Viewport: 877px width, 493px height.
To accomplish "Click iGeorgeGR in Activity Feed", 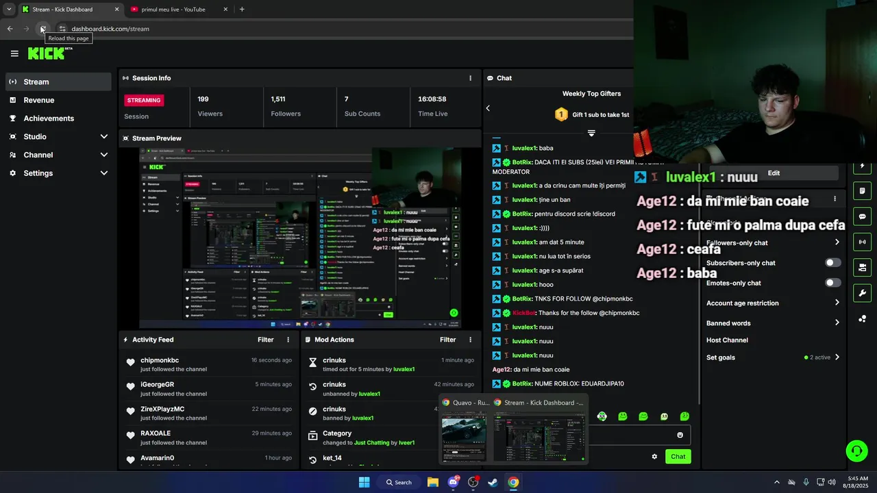I will click(x=157, y=385).
